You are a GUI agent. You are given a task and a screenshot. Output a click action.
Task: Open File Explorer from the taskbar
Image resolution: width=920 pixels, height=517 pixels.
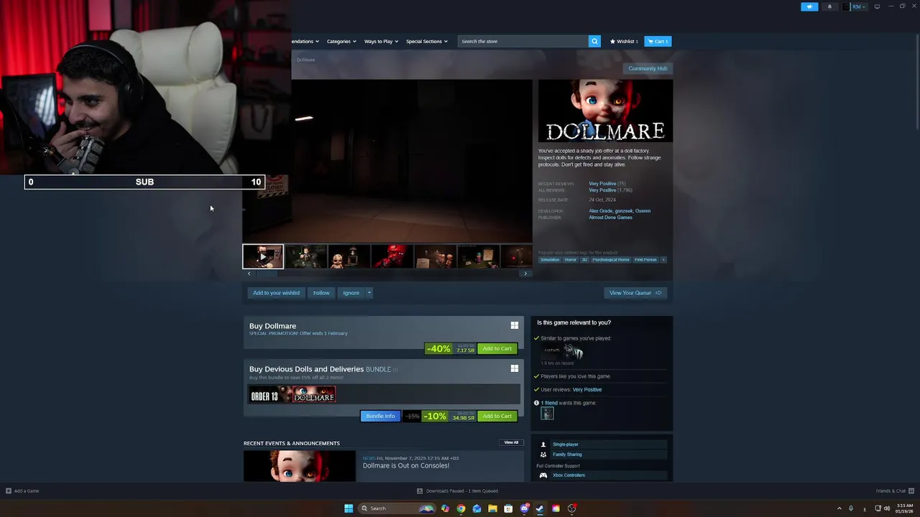click(x=492, y=508)
